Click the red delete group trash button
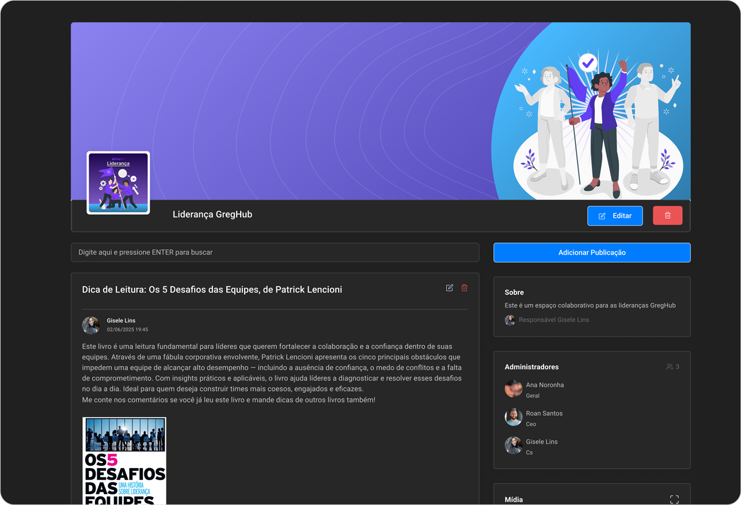 point(667,215)
